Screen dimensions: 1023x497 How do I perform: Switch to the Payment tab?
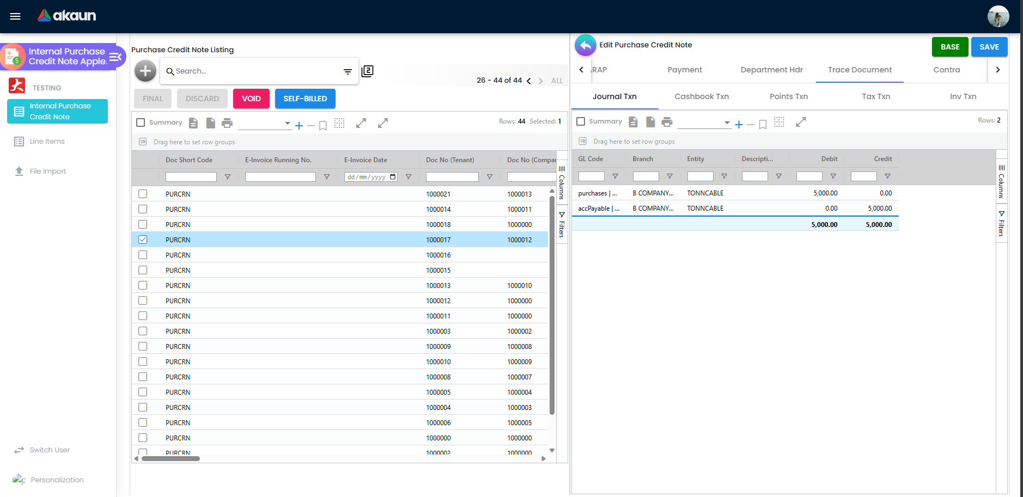(685, 70)
